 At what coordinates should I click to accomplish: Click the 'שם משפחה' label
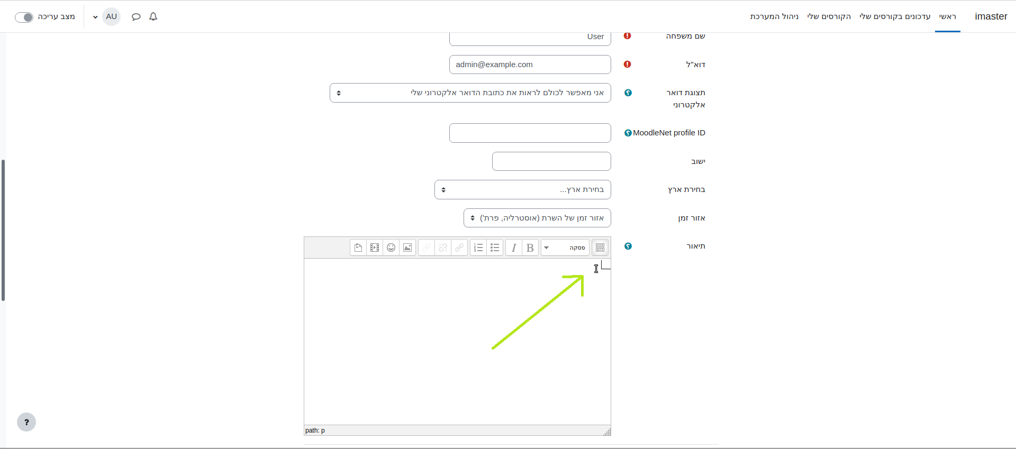click(685, 36)
